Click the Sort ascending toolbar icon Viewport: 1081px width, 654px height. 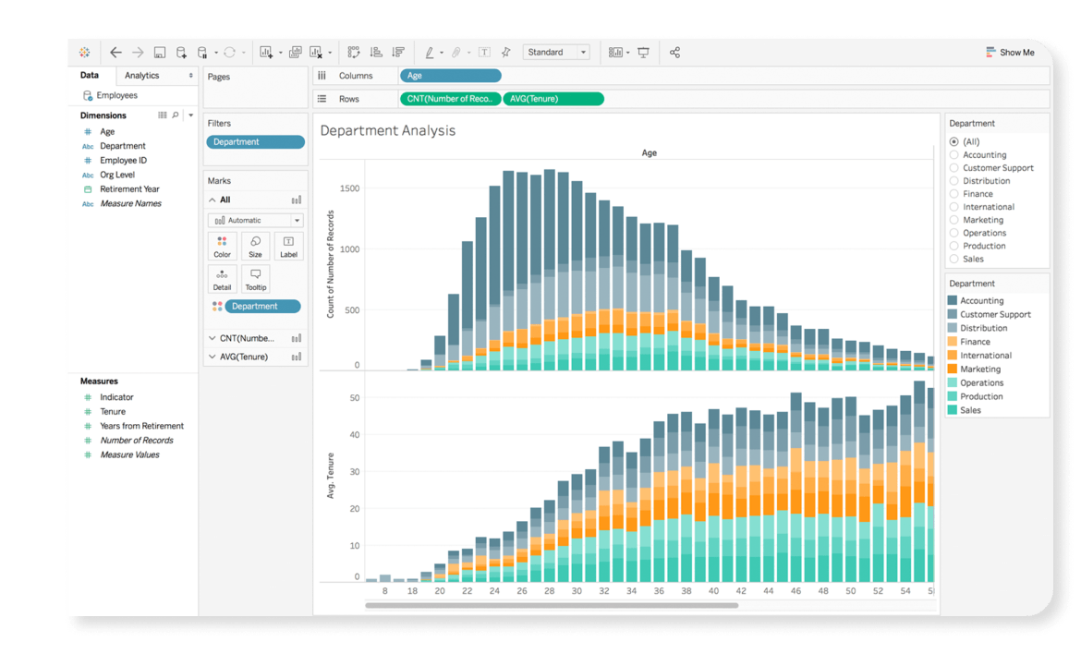pos(376,53)
